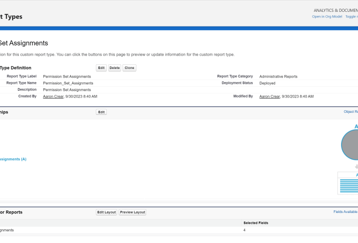Click the down arrow below the gray circle
The image size is (358, 243).
pyautogui.click(x=355, y=166)
